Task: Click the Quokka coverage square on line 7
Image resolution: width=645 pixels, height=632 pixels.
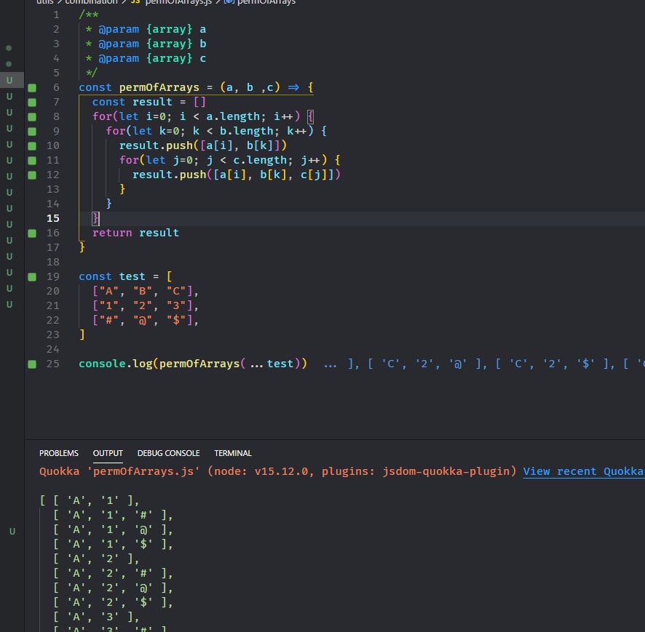Action: coord(32,102)
